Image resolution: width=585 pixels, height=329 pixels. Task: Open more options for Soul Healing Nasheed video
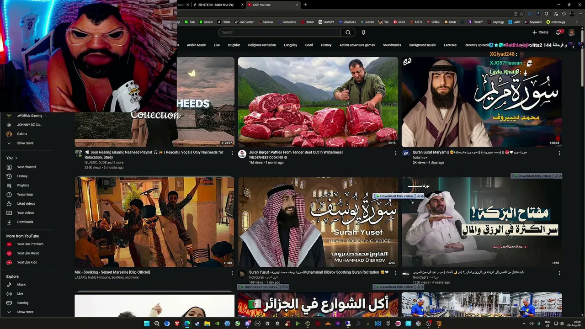[x=232, y=153]
